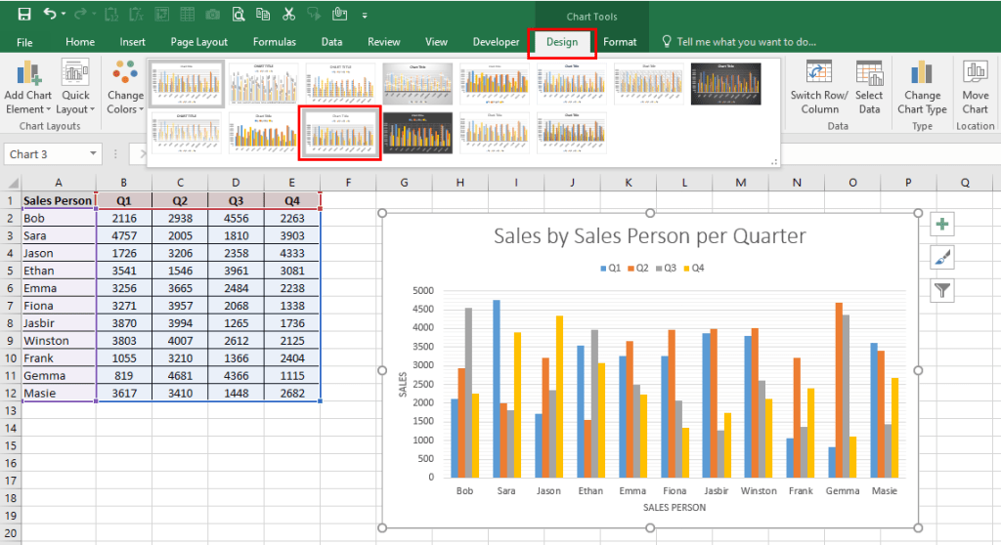Click the clipboard-with-paperclip quick access icon
This screenshot has height=545, width=1001.
(x=339, y=14)
